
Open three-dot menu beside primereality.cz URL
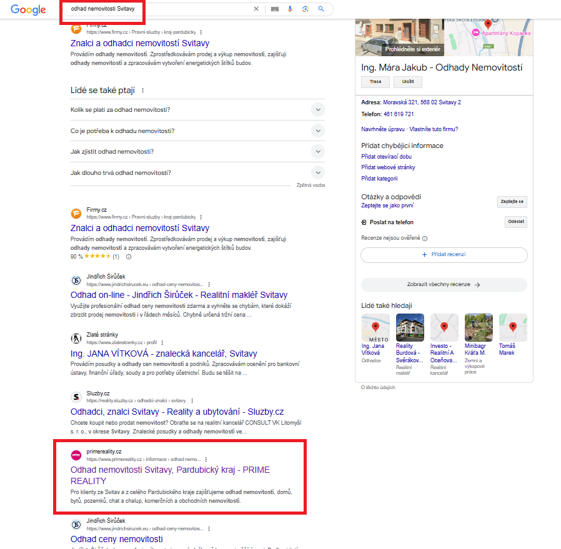tap(206, 460)
